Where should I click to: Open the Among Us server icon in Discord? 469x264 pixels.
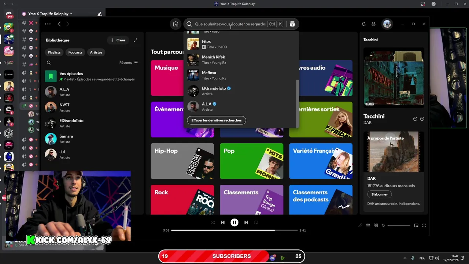click(x=9, y=157)
